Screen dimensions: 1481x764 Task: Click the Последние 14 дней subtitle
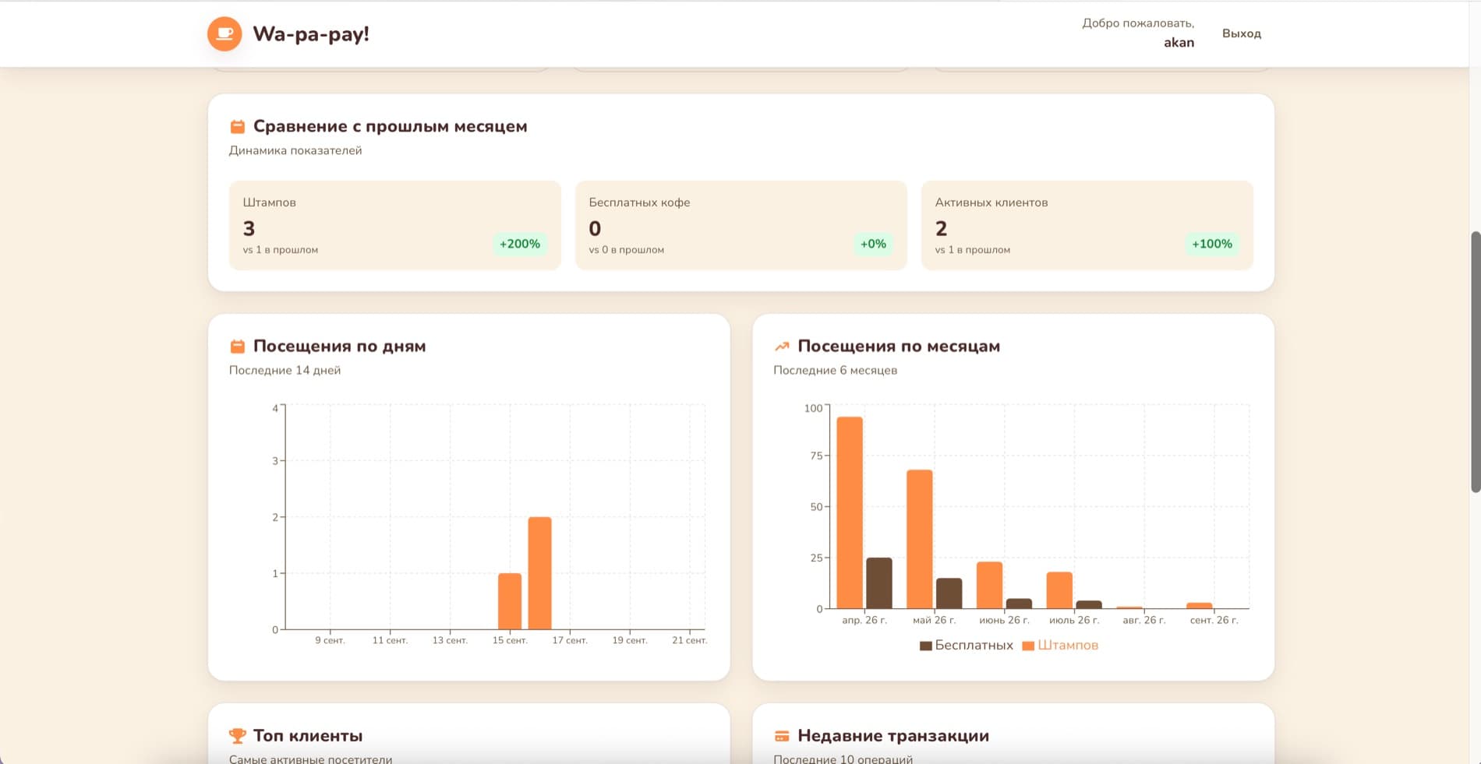pos(285,371)
